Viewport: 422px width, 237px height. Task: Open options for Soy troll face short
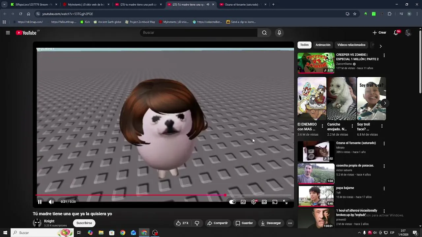pos(382,126)
